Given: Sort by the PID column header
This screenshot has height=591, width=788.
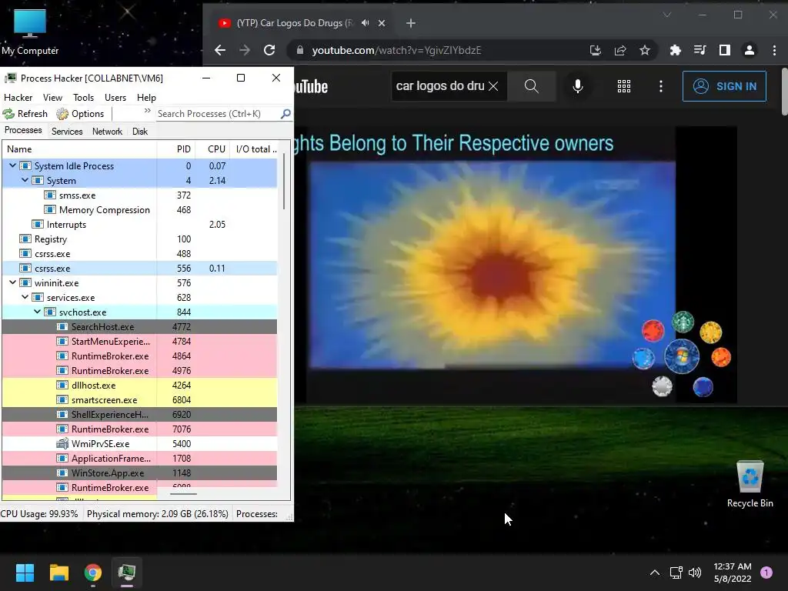Looking at the screenshot, I should (176, 149).
